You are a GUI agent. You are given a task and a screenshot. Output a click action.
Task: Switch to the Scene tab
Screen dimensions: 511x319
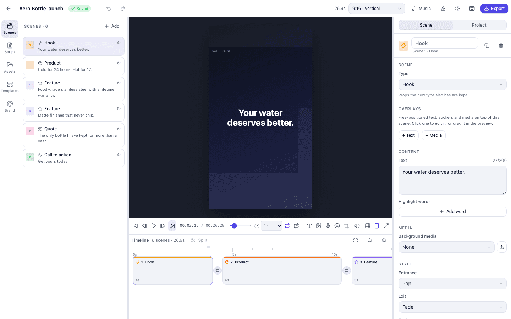coord(426,25)
